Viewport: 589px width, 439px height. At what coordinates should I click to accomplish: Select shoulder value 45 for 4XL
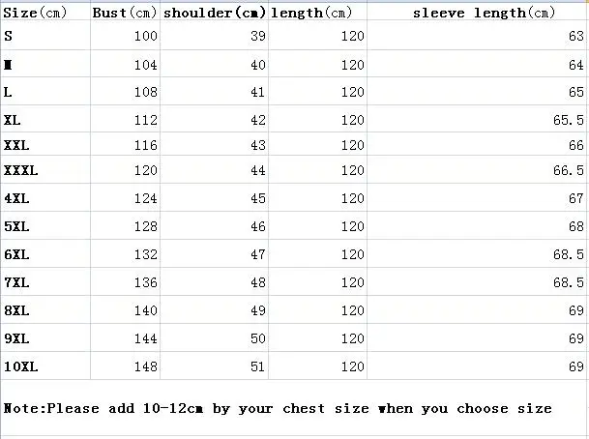[x=255, y=199]
